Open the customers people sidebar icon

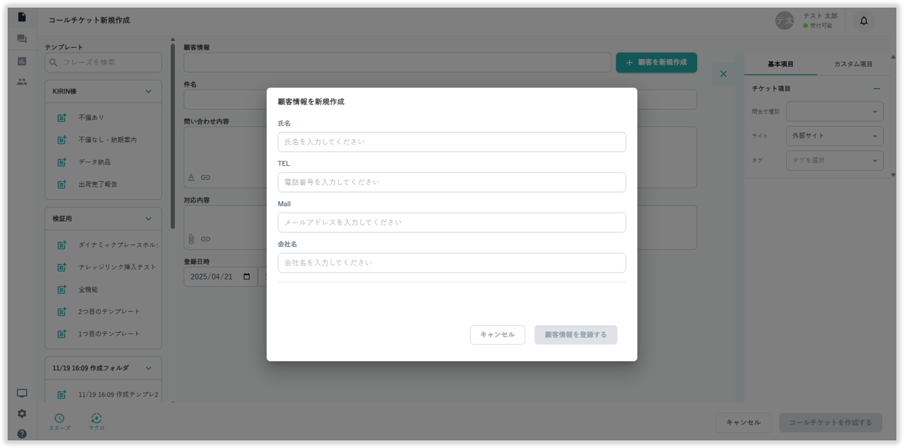tap(22, 82)
